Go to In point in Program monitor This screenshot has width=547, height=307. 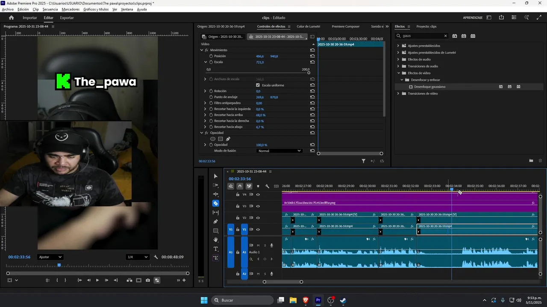tap(79, 280)
